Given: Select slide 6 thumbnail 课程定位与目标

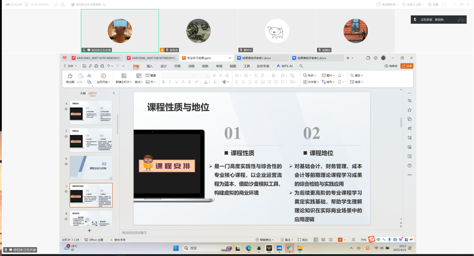Looking at the screenshot, I should (x=91, y=168).
